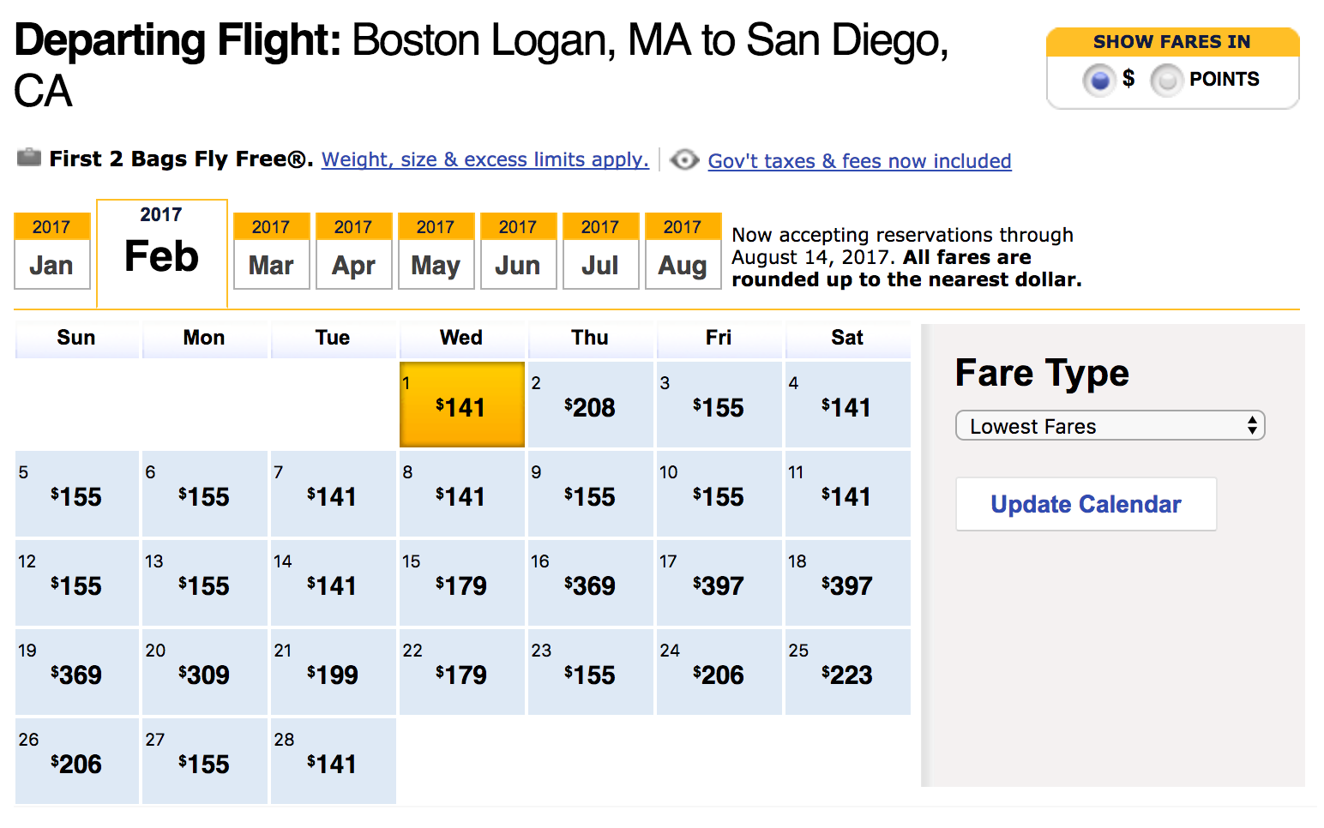Switch to the May 2017 tab
The width and height of the screenshot is (1324, 828).
pyautogui.click(x=436, y=251)
